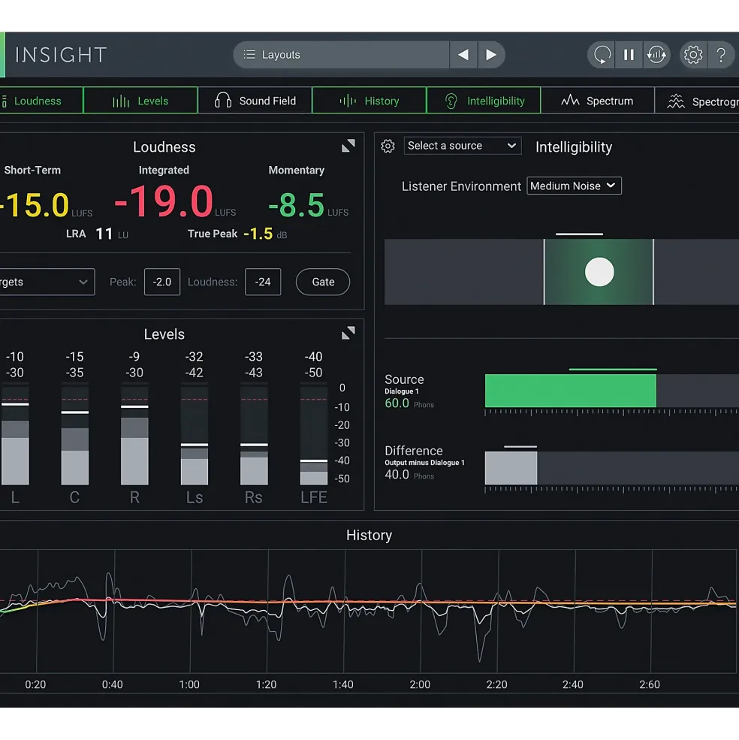
Task: Edit the Loudness target field
Action: coord(263,282)
